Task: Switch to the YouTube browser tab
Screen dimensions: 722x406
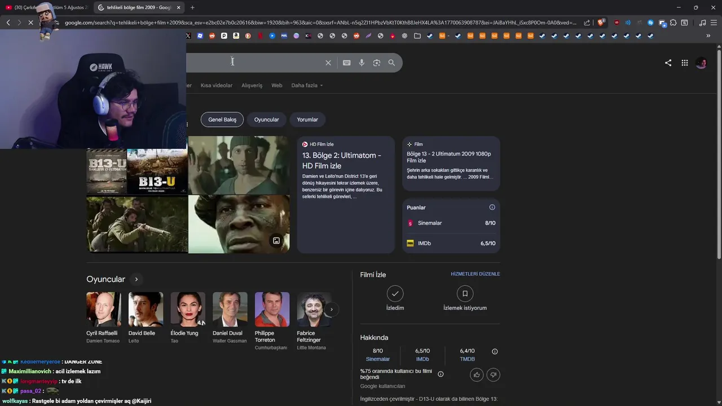Action: 46,7
